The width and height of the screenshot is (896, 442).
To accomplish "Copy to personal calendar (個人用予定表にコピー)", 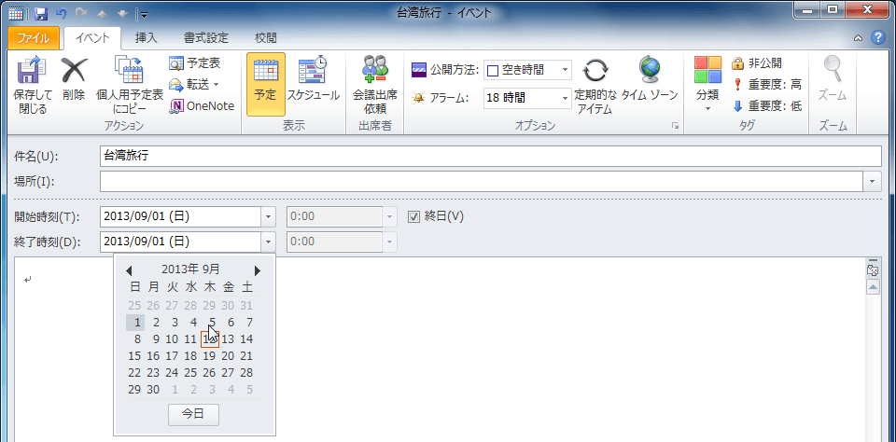I will coord(129,86).
